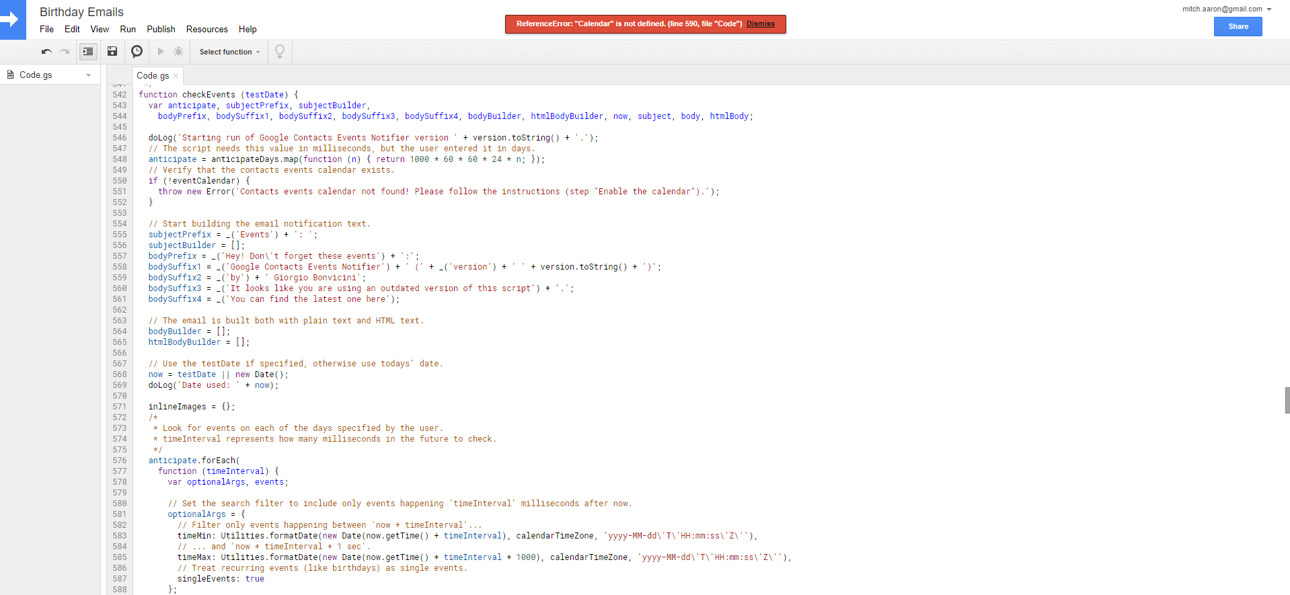Click the 'Giorgio Bonvicini' string in code
The width and height of the screenshot is (1290, 595).
pyautogui.click(x=315, y=278)
